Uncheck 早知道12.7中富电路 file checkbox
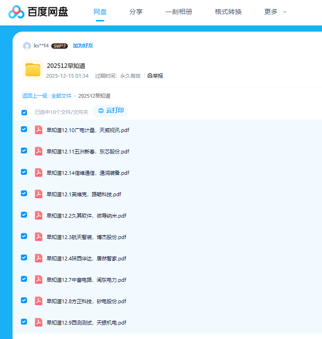322x339 pixels. [x=24, y=279]
